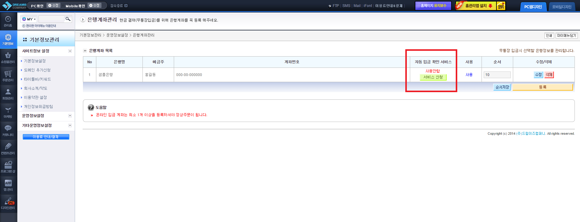The height and width of the screenshot is (222, 580).
Task: Open the 관리홈 sidebar icon
Action: (x=8, y=21)
